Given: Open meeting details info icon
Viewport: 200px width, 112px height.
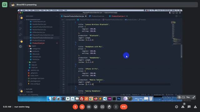Looking at the screenshot, I should point(177,107).
